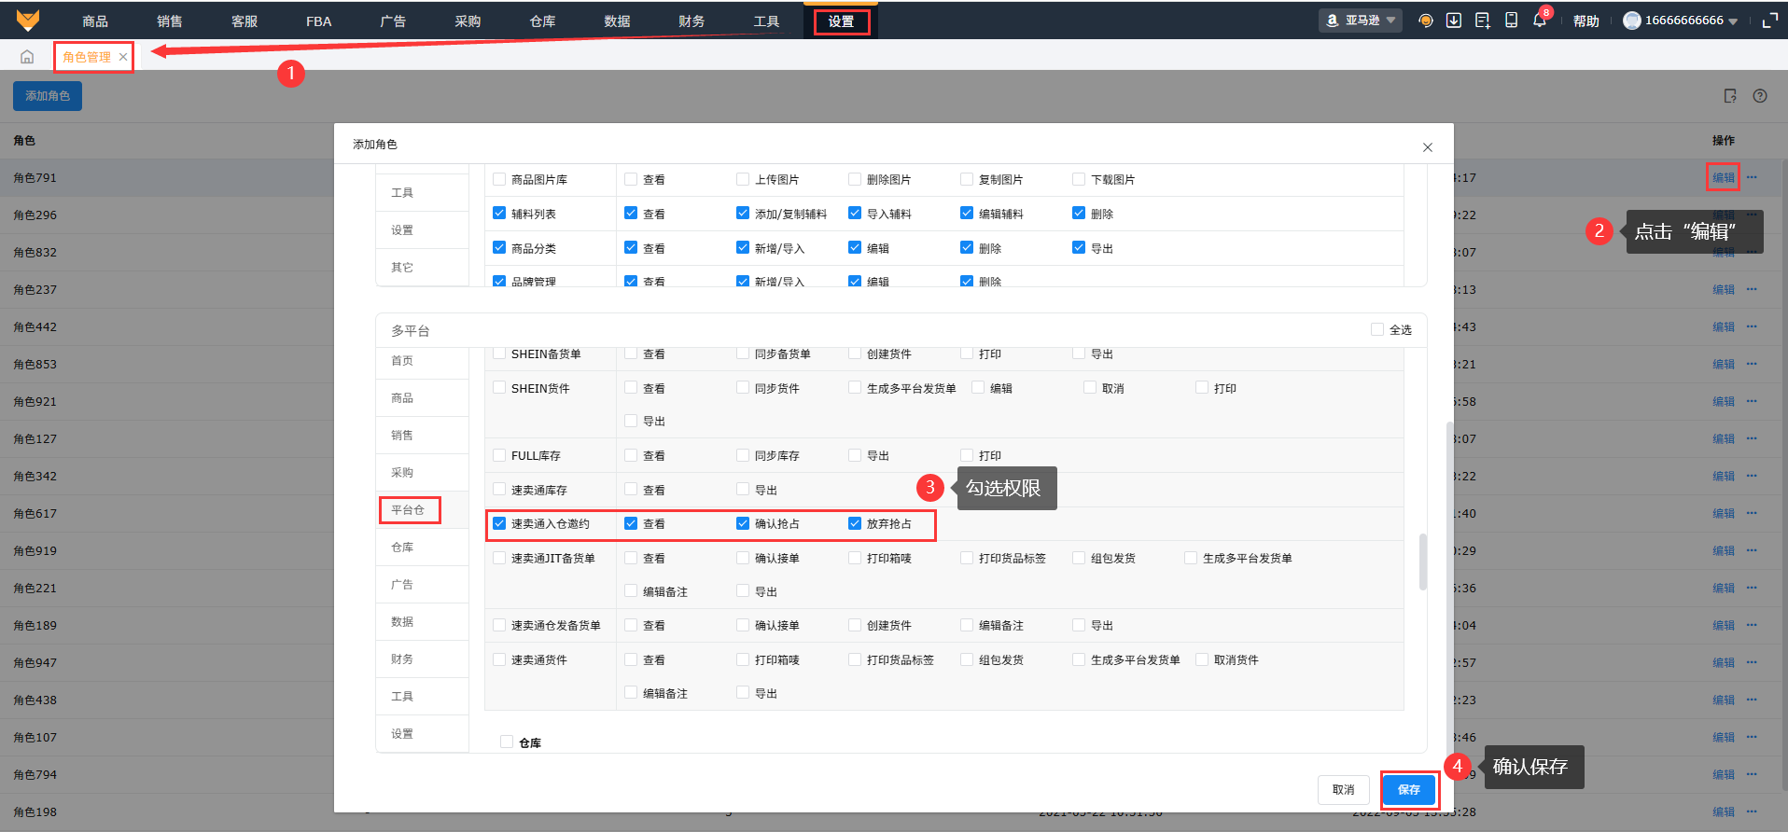
Task: Click the add note icon in header
Action: pos(1482,21)
